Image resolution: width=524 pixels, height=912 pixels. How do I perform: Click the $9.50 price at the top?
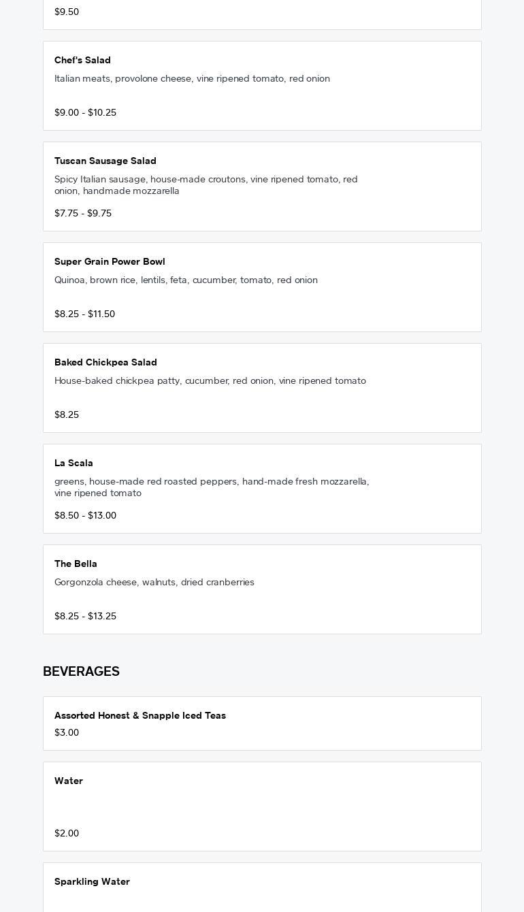coord(67,12)
